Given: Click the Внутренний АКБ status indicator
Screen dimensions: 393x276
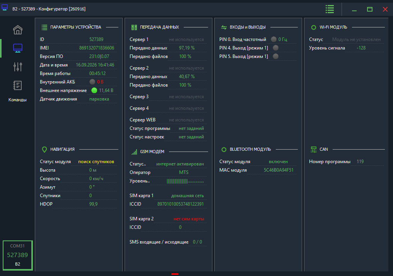Looking at the screenshot, I should coord(92,82).
